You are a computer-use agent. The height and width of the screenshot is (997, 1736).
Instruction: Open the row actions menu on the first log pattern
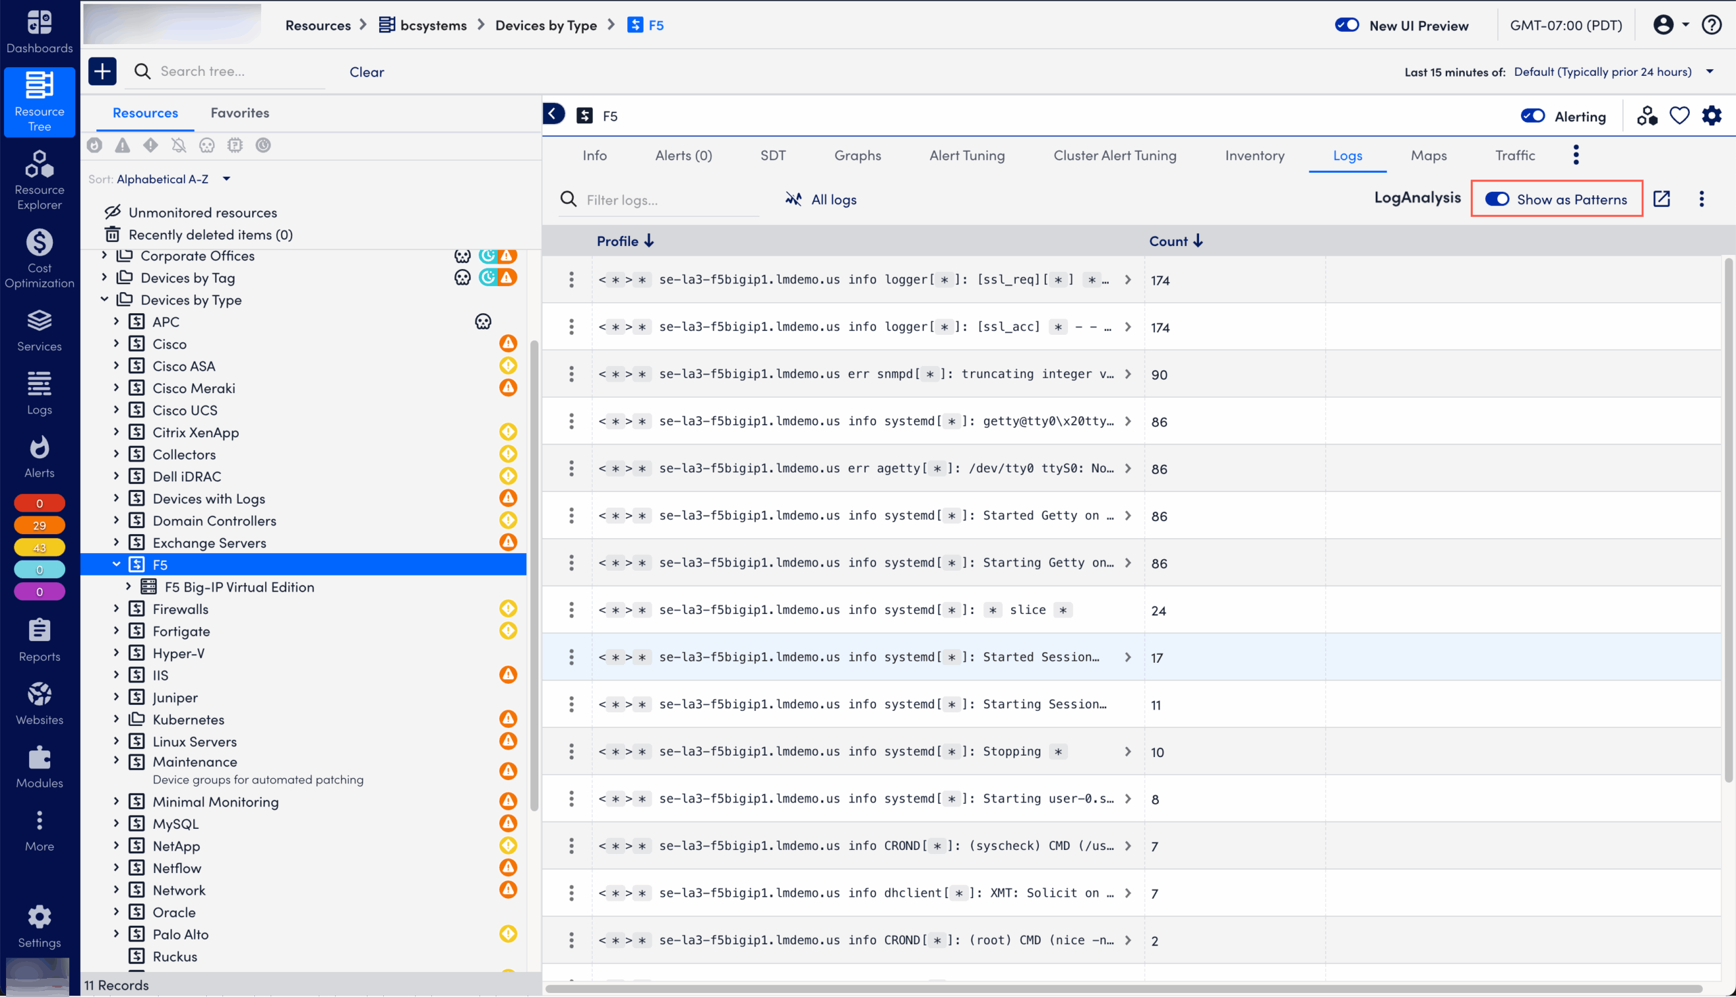coord(572,279)
